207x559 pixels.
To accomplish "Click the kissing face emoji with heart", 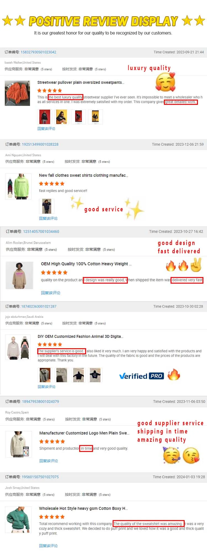I will [191, 455].
